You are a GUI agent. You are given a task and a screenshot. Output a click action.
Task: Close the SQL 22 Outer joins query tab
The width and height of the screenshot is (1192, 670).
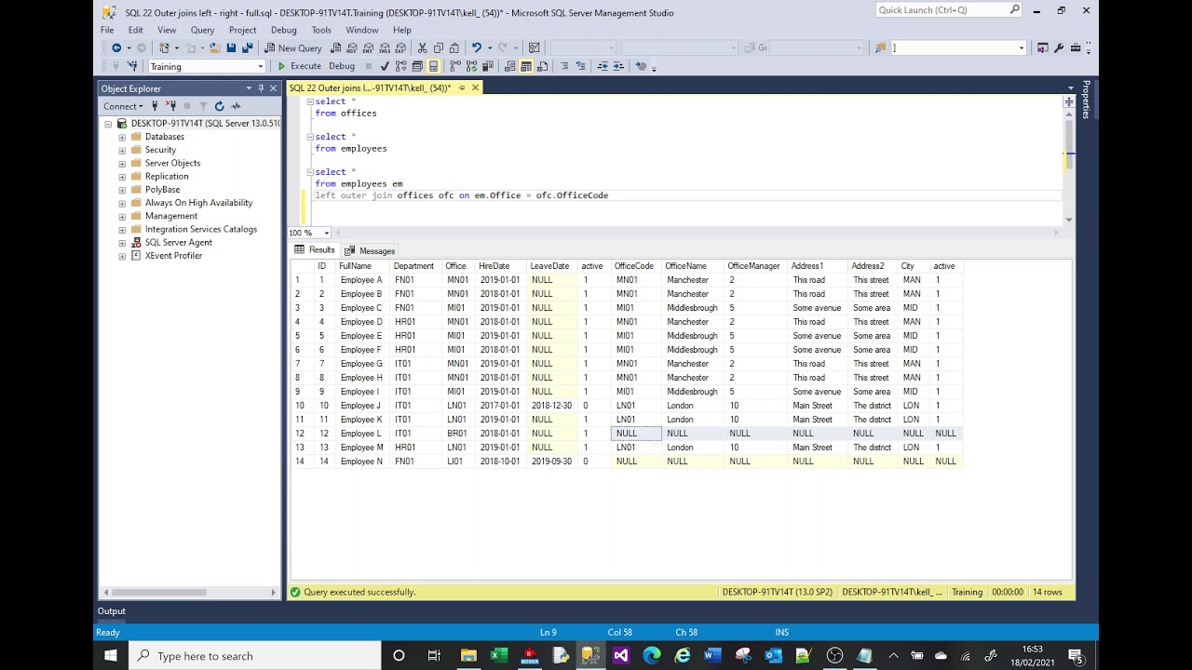point(475,87)
